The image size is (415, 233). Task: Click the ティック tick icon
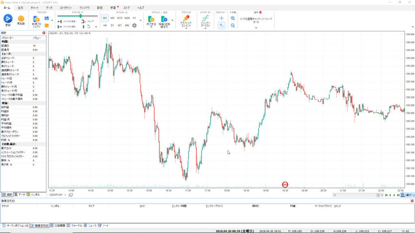click(83, 27)
